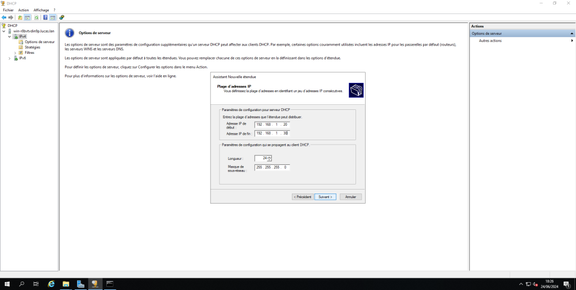
Task: Expand the Filtres tree node
Action: (x=15, y=53)
